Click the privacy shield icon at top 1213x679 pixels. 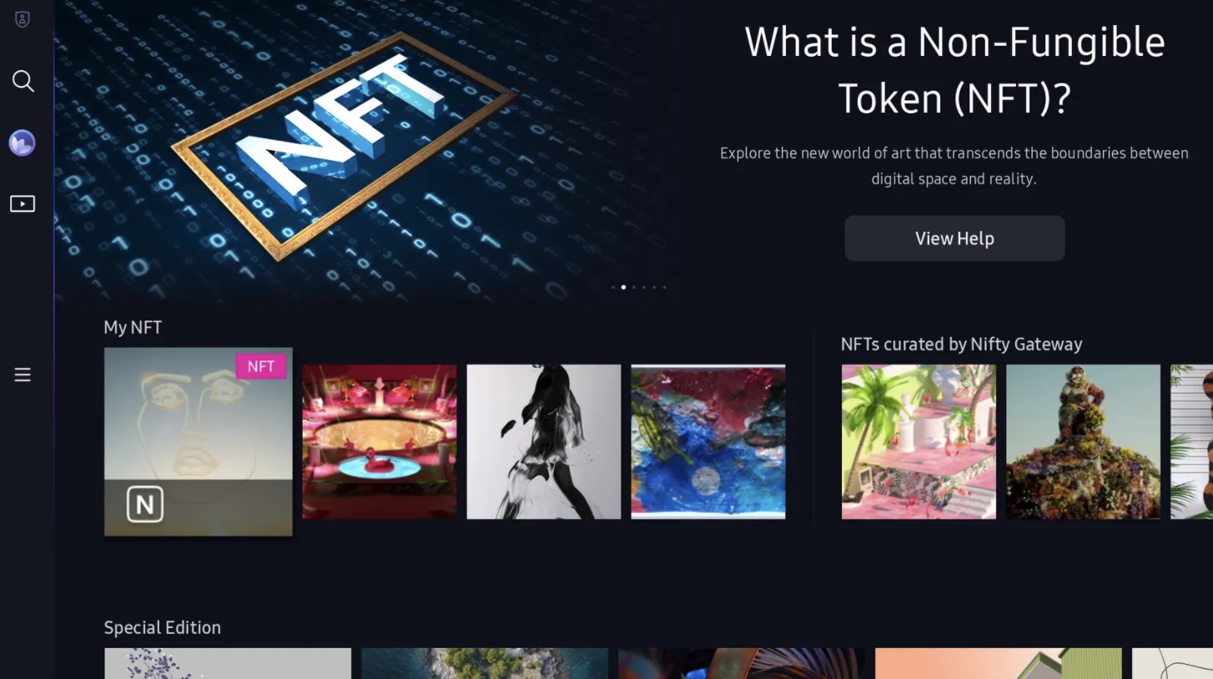(x=23, y=19)
